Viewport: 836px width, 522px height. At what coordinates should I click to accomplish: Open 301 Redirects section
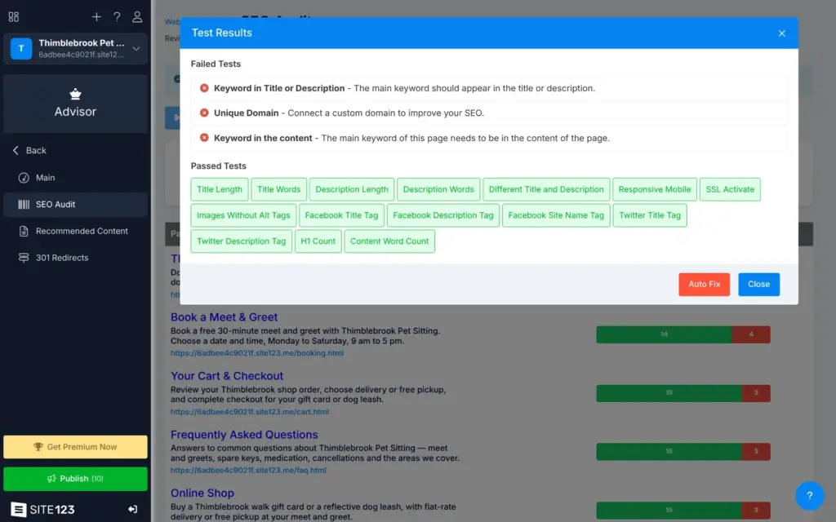tap(75, 257)
